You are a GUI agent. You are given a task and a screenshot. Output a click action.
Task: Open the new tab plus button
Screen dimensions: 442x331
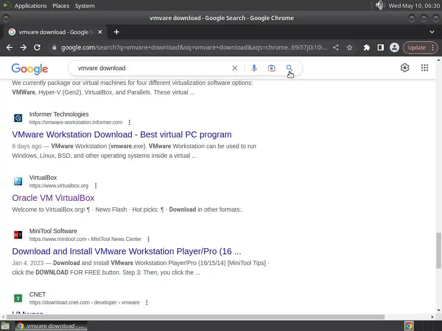tap(117, 32)
